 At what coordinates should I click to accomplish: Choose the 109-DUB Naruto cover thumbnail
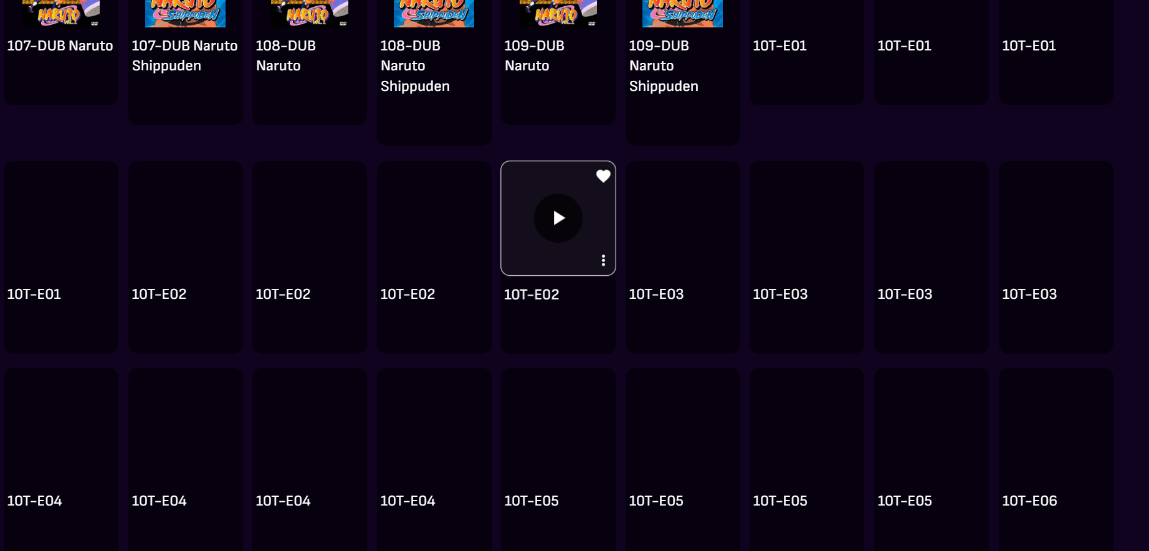click(558, 13)
